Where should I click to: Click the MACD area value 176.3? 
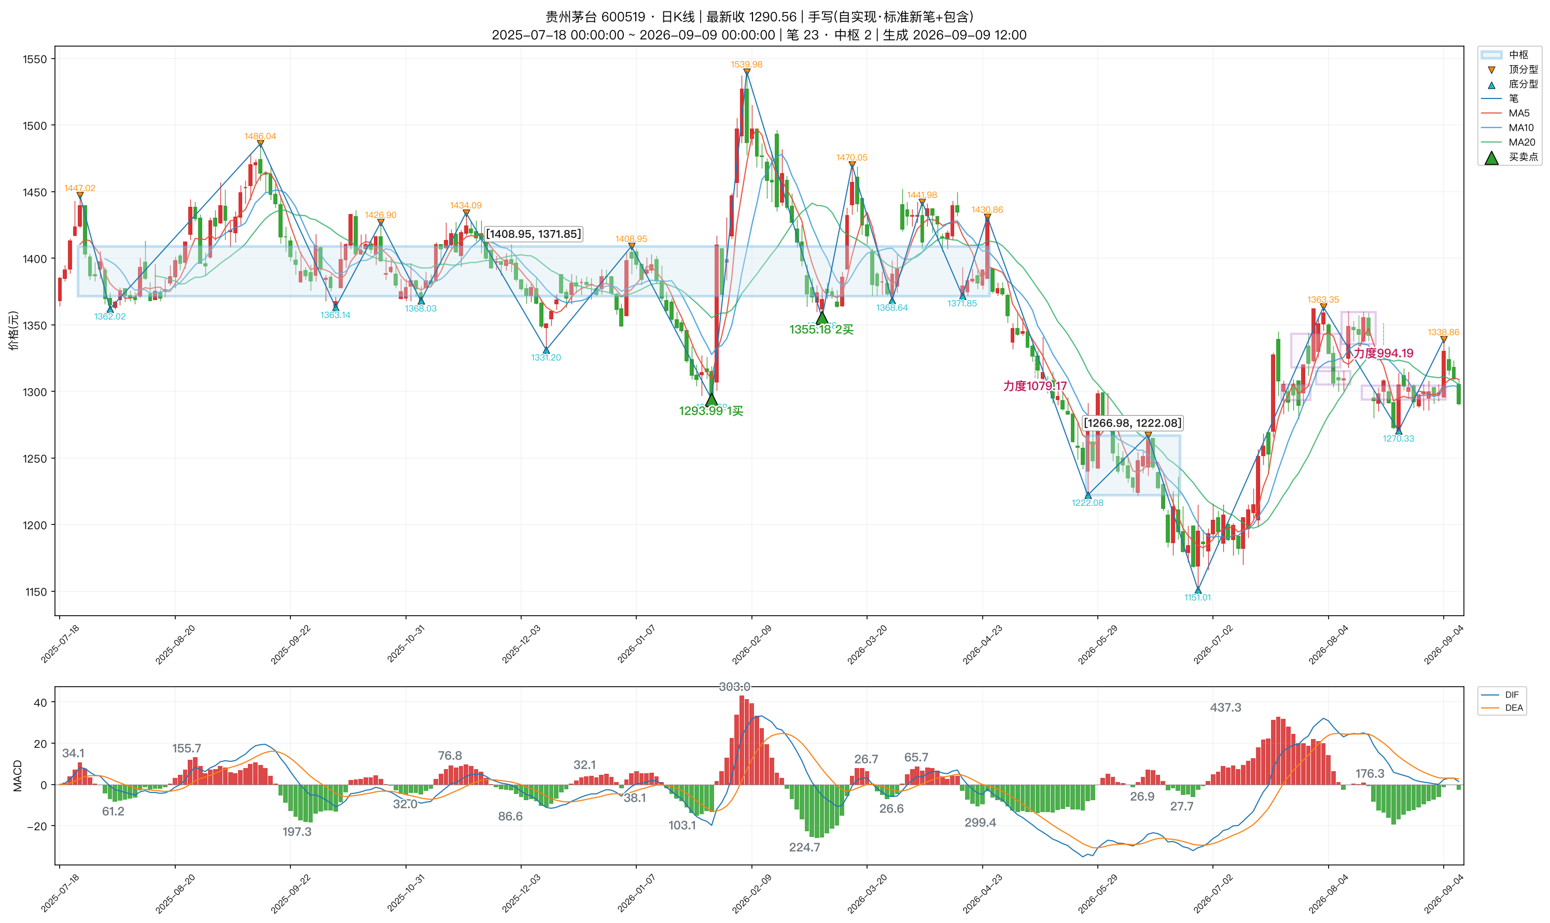pos(1370,774)
